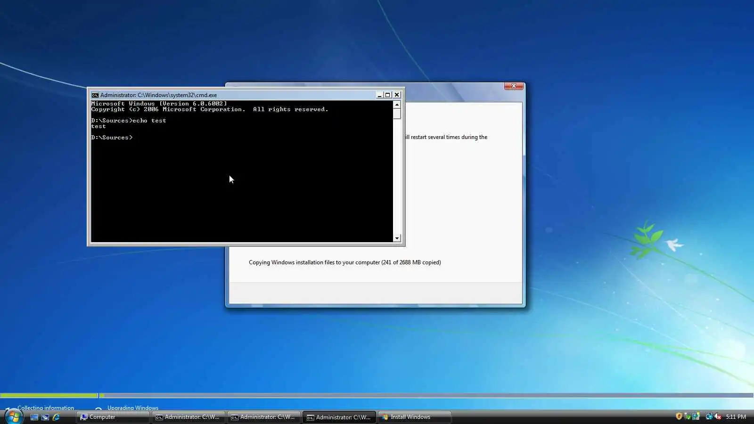Minimize the cmd.exe window
The image size is (754, 424).
pos(379,95)
